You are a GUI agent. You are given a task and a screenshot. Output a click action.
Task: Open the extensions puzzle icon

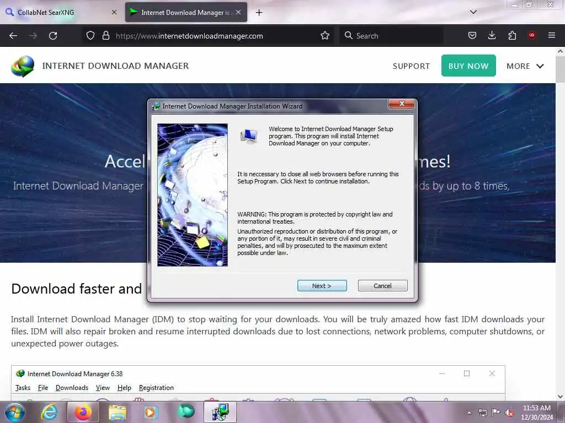(x=512, y=36)
